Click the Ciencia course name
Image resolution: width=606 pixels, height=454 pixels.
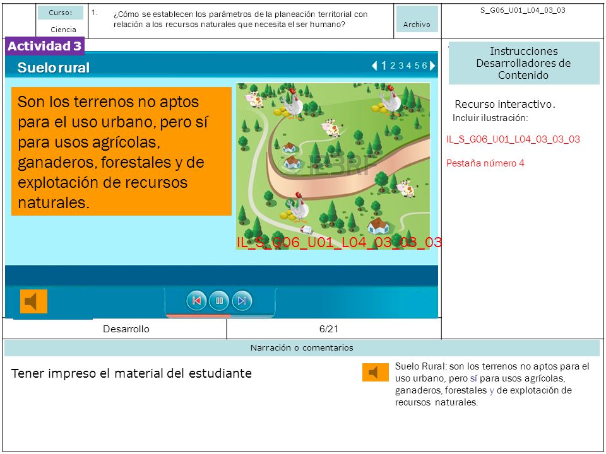(x=63, y=30)
